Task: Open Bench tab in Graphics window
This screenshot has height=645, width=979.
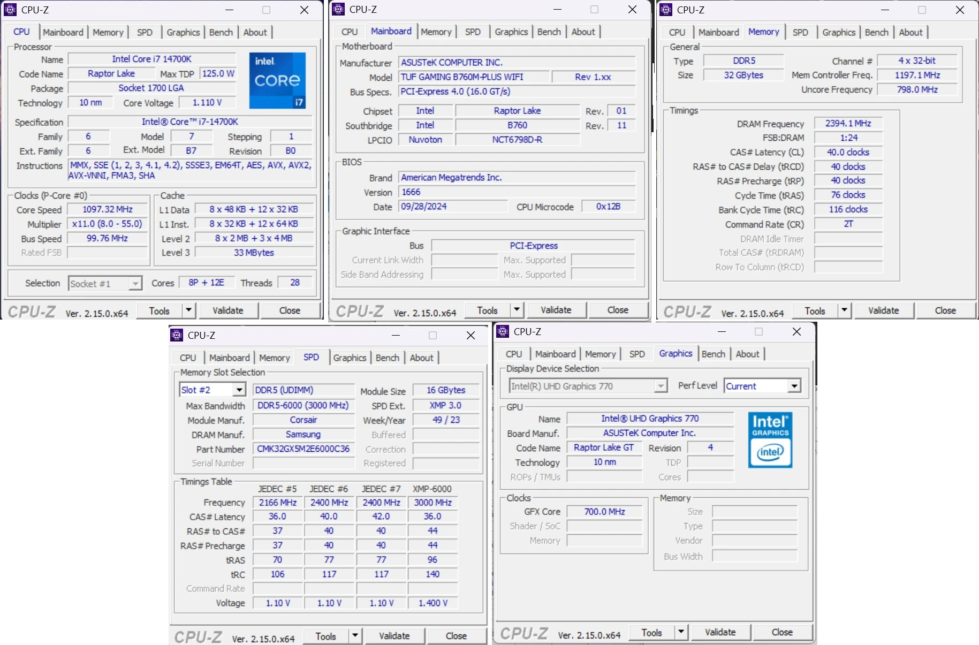Action: click(x=714, y=354)
